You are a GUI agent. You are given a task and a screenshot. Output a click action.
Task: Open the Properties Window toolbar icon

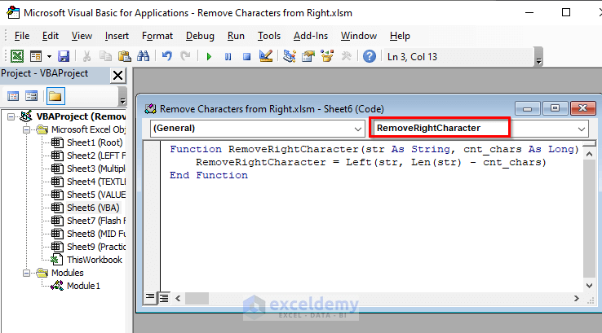point(308,56)
